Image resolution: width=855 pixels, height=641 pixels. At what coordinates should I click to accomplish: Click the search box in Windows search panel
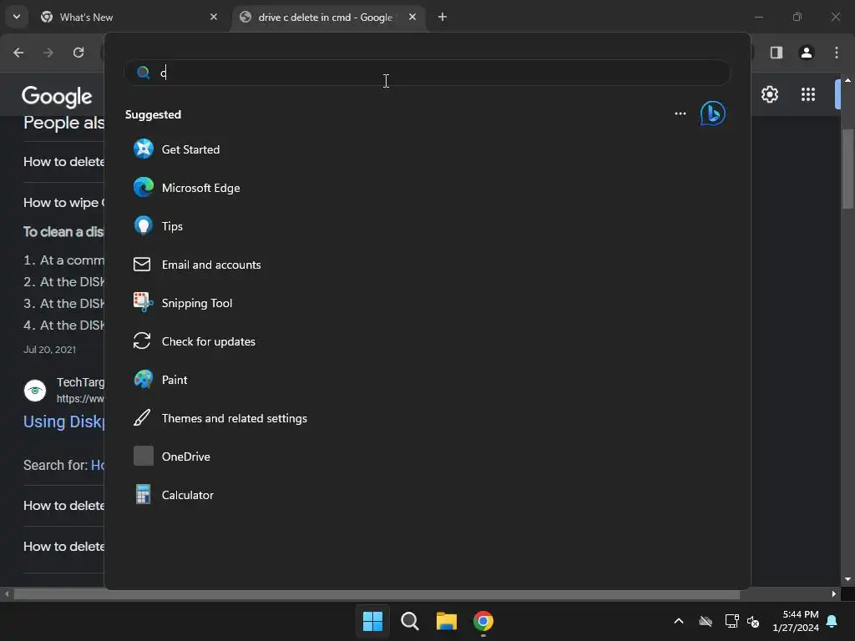(x=427, y=73)
